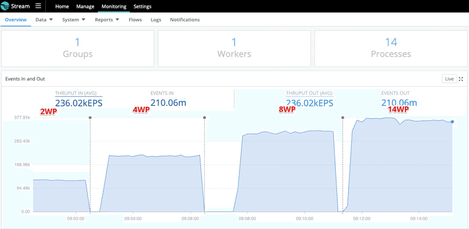Click the latest data point on chart
469x229 pixels.
(452, 122)
